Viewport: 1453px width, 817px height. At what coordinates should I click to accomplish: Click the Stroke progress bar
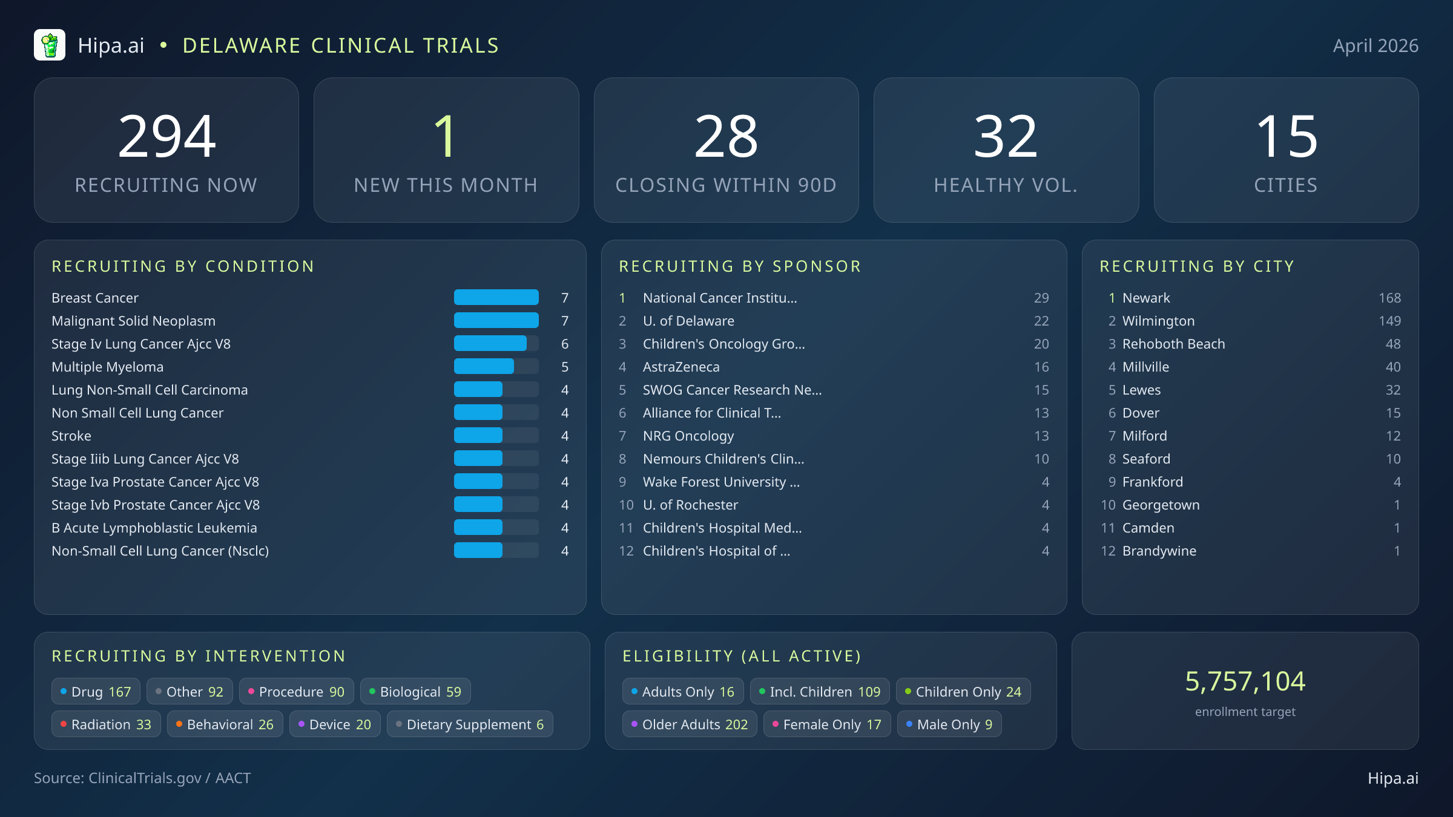(496, 435)
